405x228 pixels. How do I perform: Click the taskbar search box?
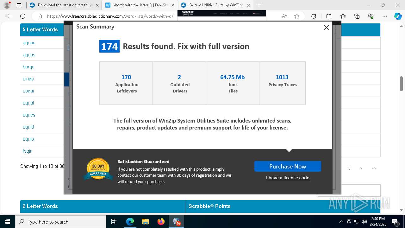[61, 222]
